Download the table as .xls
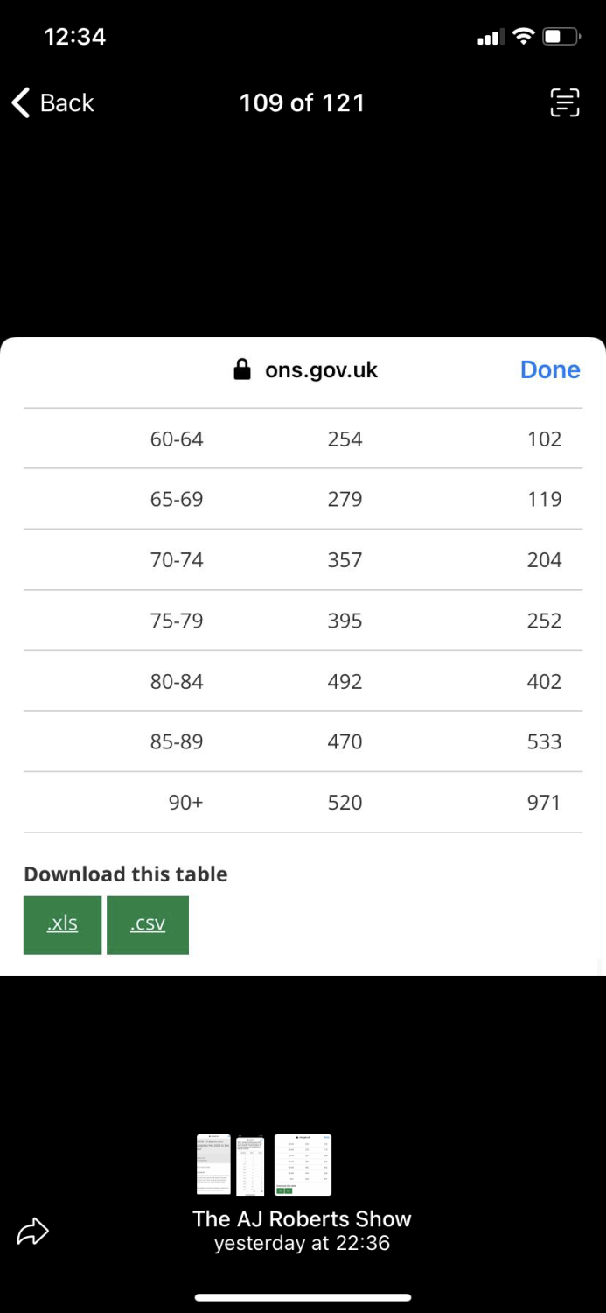The image size is (606, 1313). click(62, 924)
